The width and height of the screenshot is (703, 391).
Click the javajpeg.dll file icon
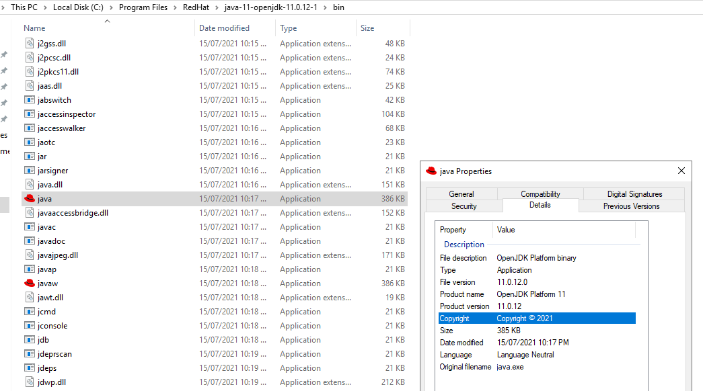click(x=30, y=255)
